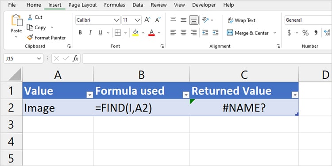Screen dimensions: 332x166
Task: Apply the yellow Fill Color swatch
Action: click(135, 33)
